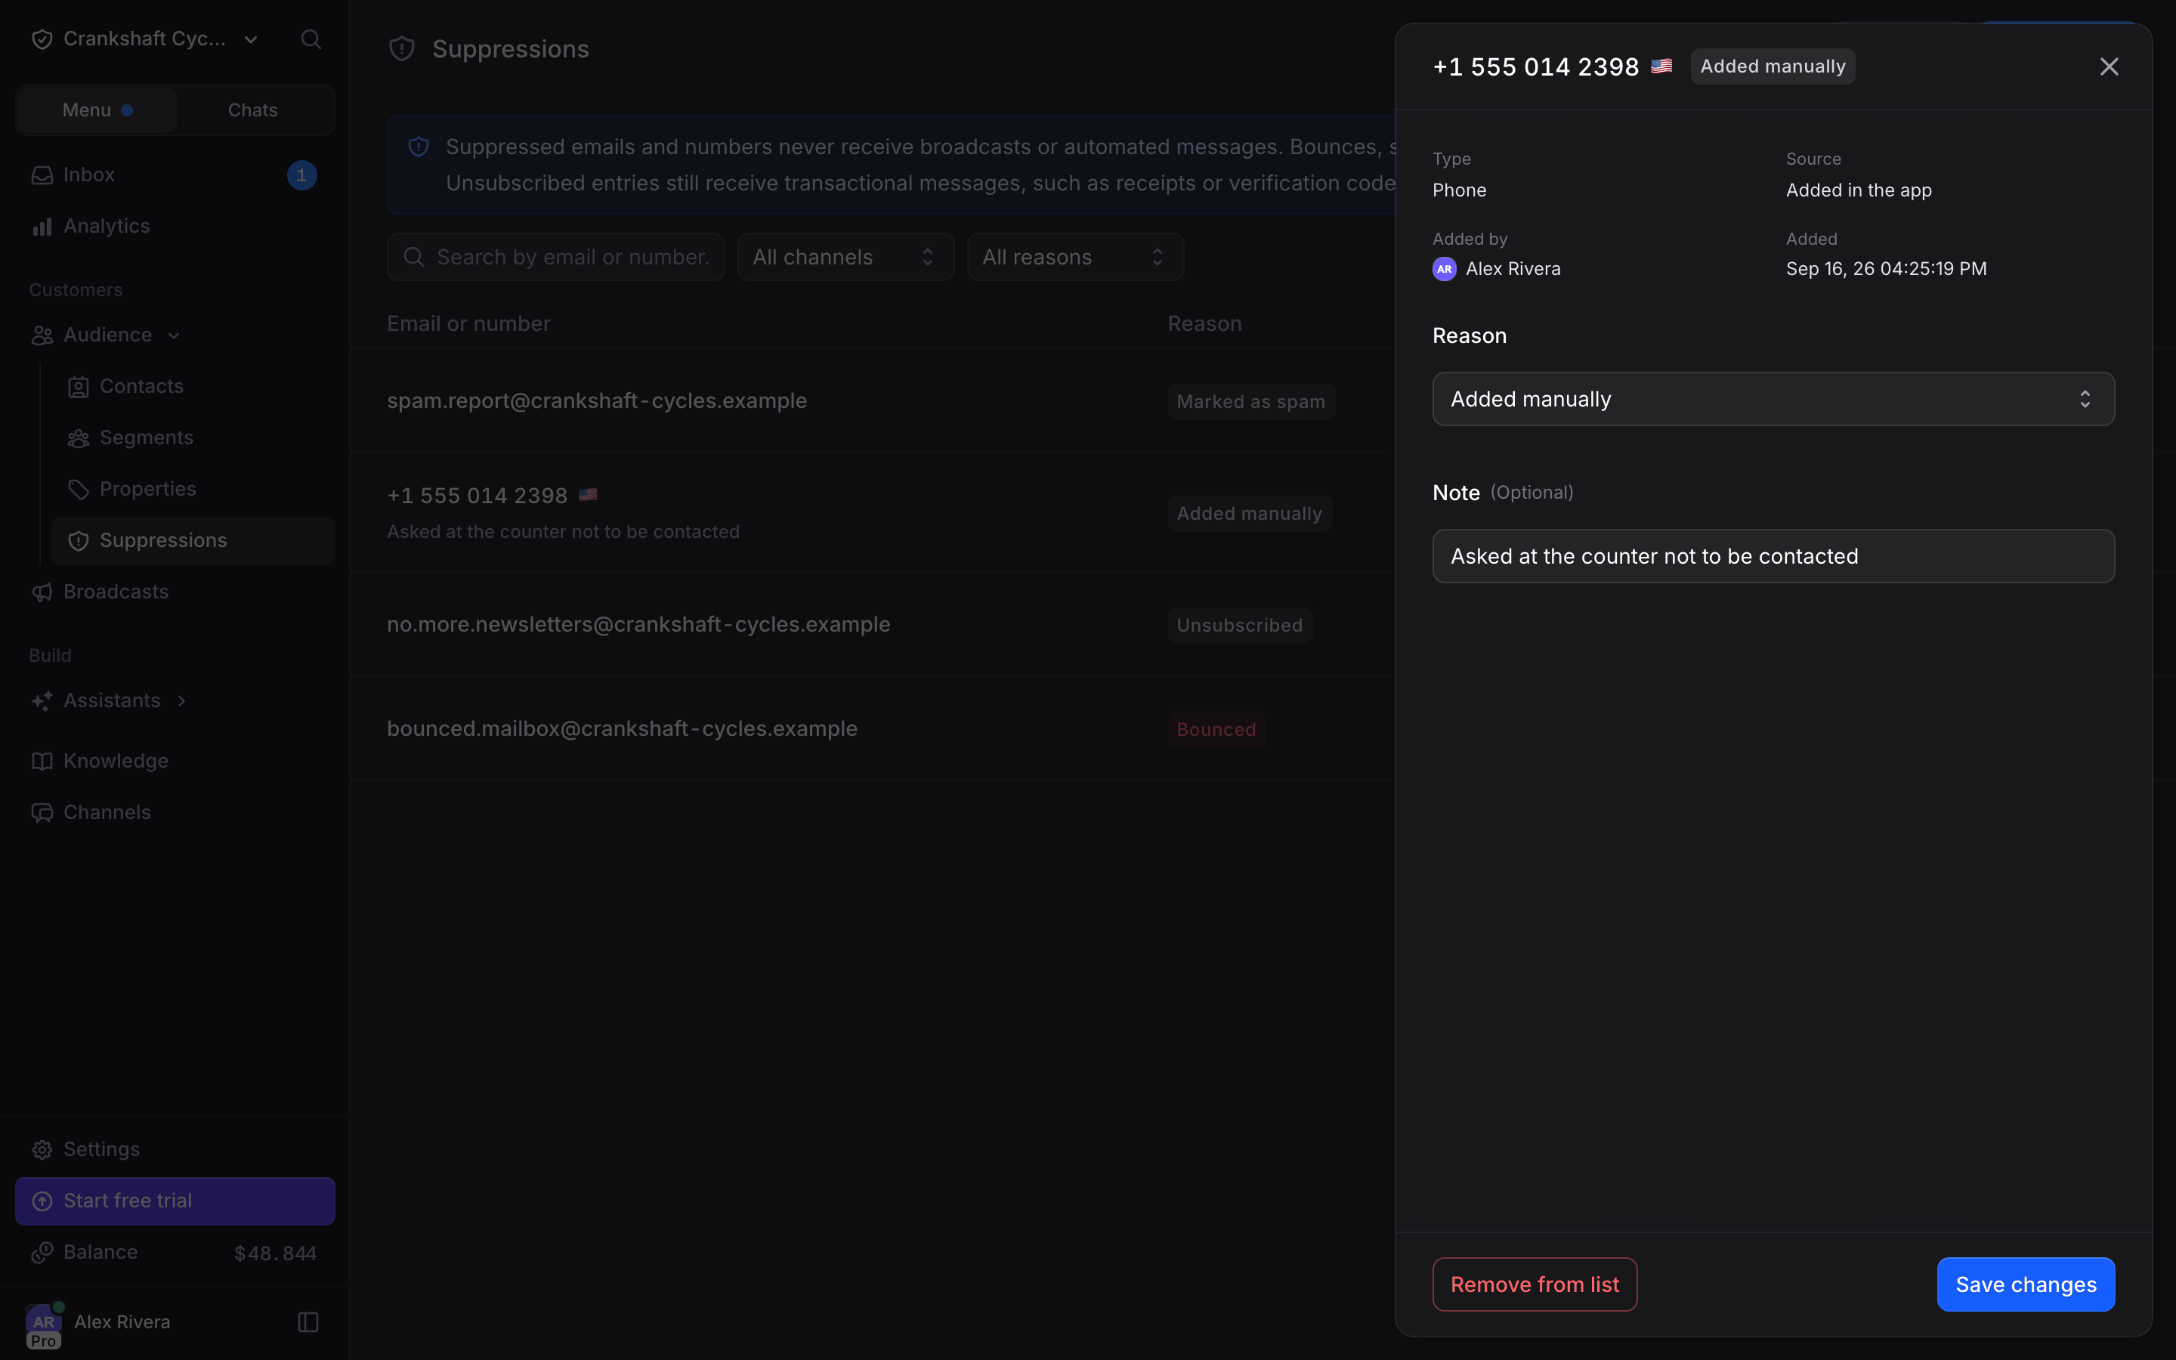2176x1360 pixels.
Task: Expand the Crankshaft Cycles workspace switcher
Action: [x=145, y=39]
